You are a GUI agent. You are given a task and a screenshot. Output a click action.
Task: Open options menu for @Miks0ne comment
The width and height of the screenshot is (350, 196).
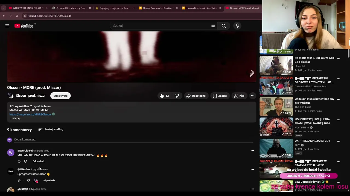pyautogui.click(x=252, y=169)
